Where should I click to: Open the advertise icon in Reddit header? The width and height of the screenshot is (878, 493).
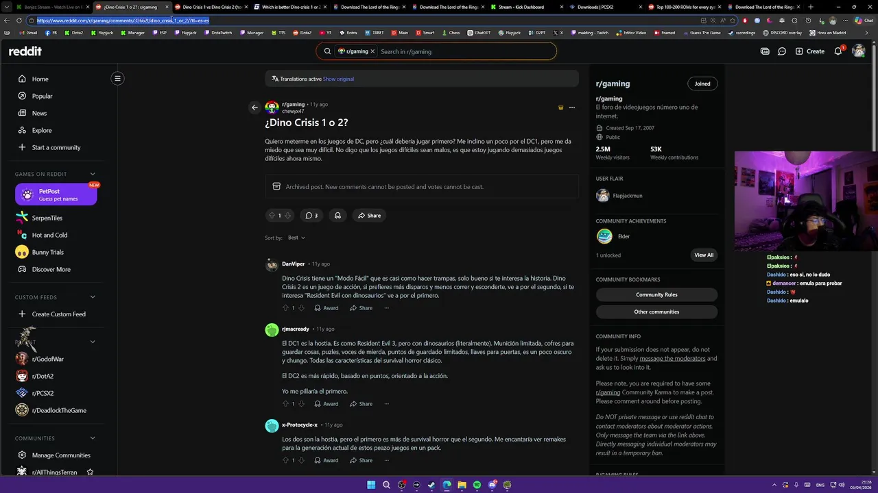click(x=765, y=51)
